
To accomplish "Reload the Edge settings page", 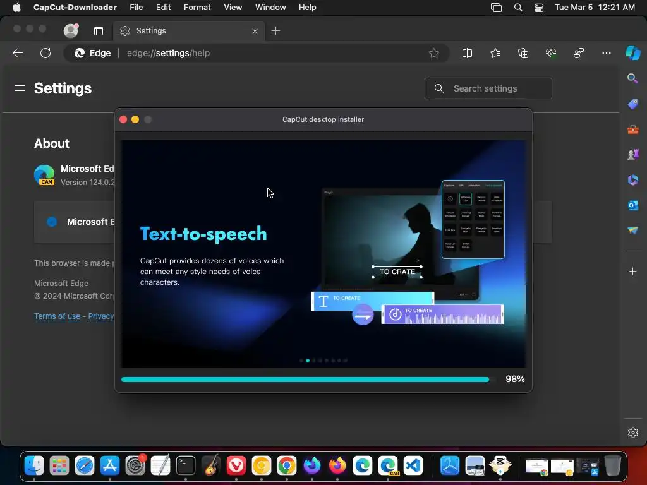I will (x=45, y=53).
